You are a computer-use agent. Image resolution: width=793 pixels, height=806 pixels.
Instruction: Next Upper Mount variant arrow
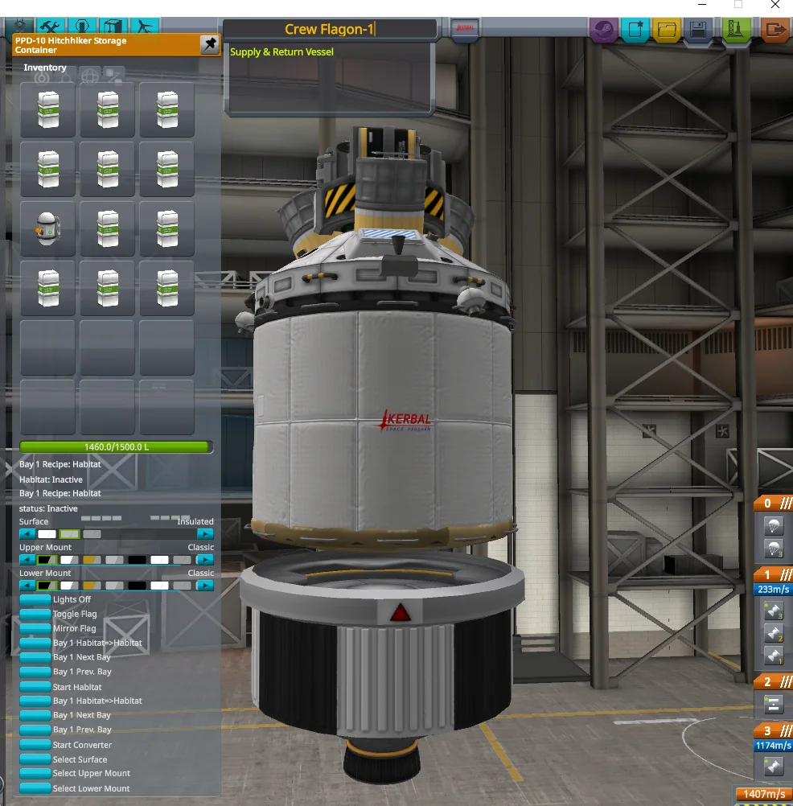click(205, 559)
